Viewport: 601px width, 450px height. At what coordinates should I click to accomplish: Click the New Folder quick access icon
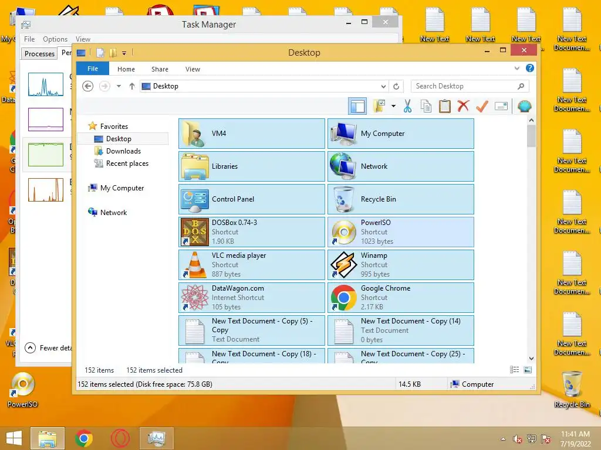pos(113,53)
